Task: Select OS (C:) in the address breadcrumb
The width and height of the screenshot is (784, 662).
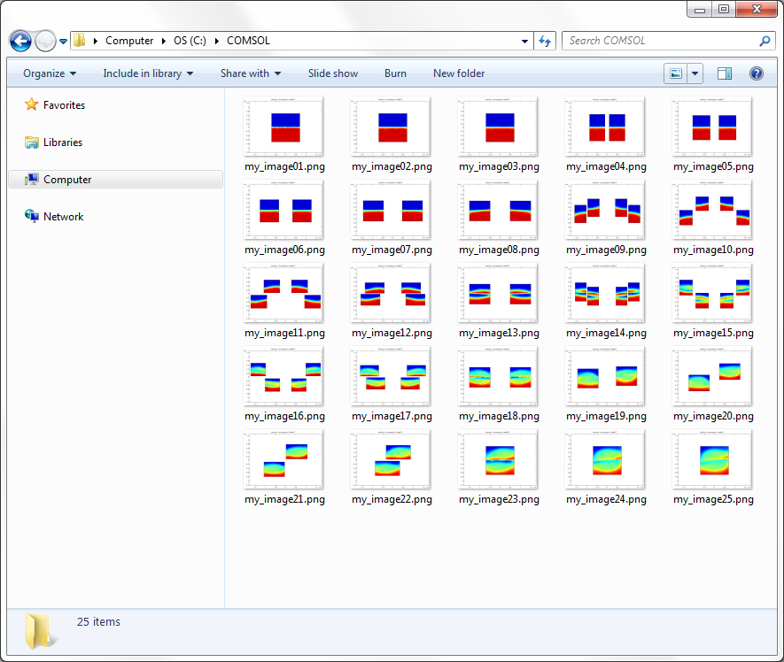Action: tap(190, 41)
